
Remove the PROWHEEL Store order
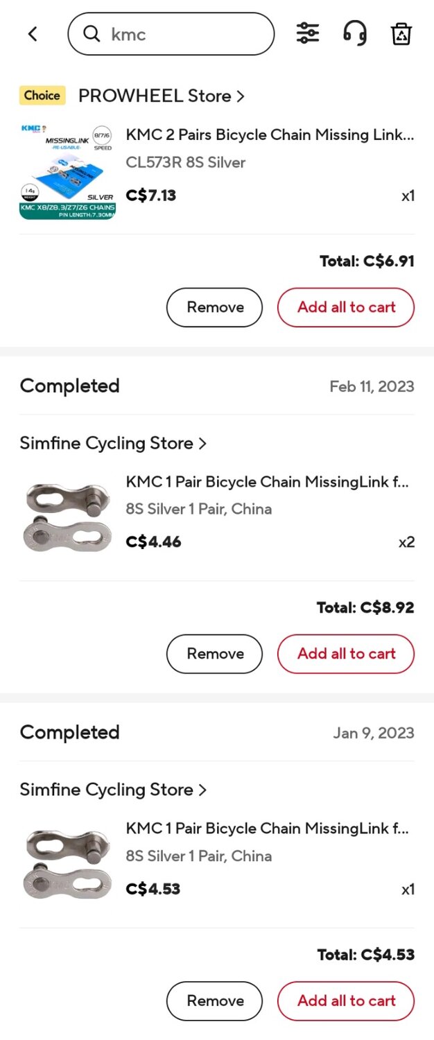pos(214,307)
